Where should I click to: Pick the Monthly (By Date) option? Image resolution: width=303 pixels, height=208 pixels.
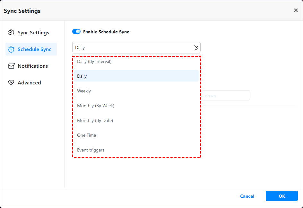point(95,120)
